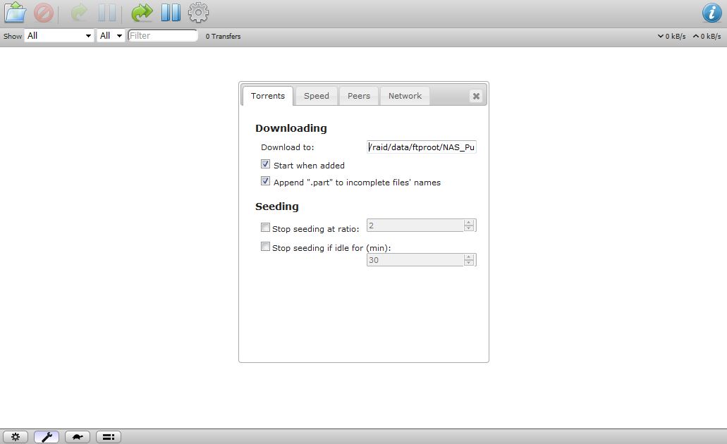Switch to the Network tab
The image size is (727, 444).
point(405,96)
